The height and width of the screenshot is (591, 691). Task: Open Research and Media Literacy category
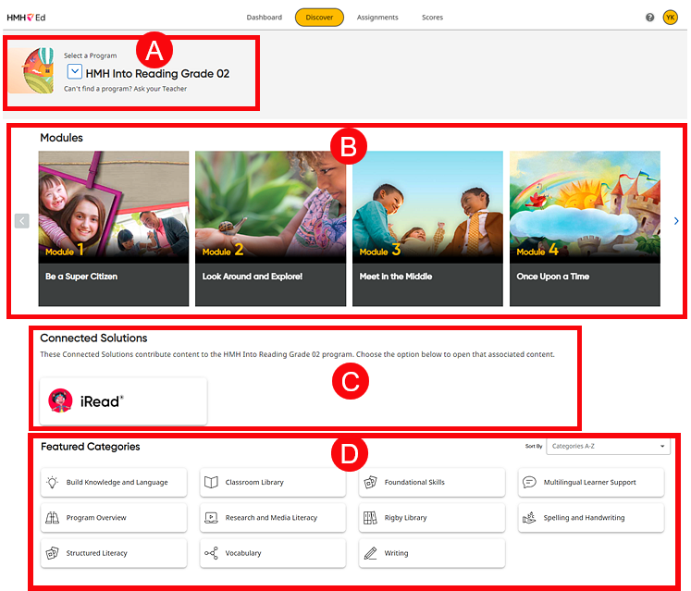273,517
